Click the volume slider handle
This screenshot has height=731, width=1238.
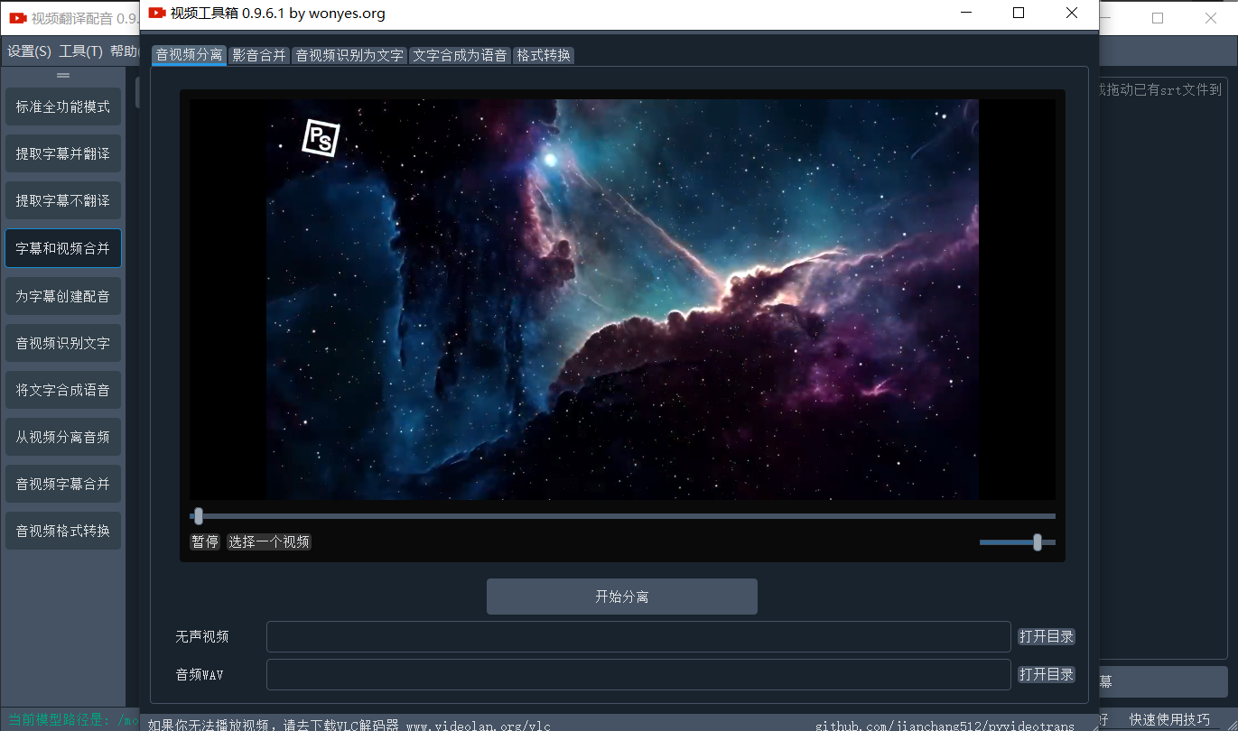click(1038, 541)
